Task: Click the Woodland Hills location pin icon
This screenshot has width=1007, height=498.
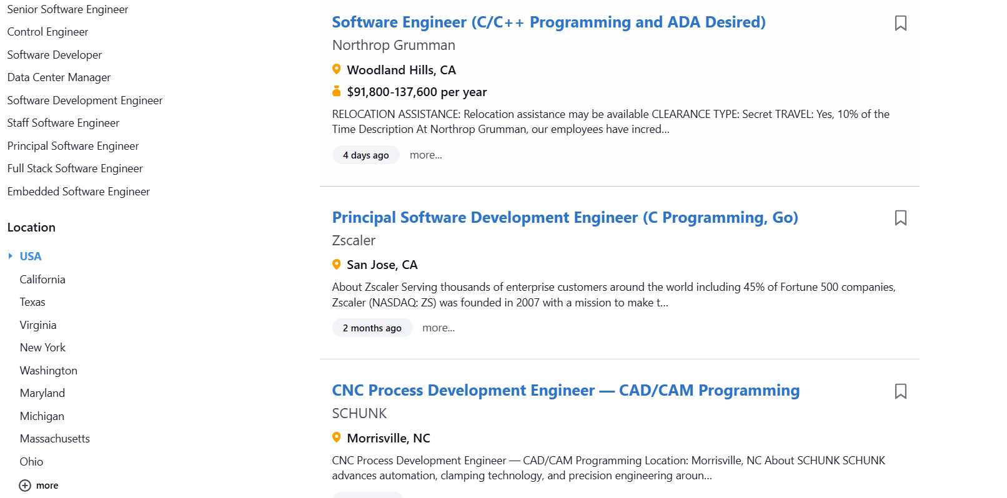Action: [337, 69]
